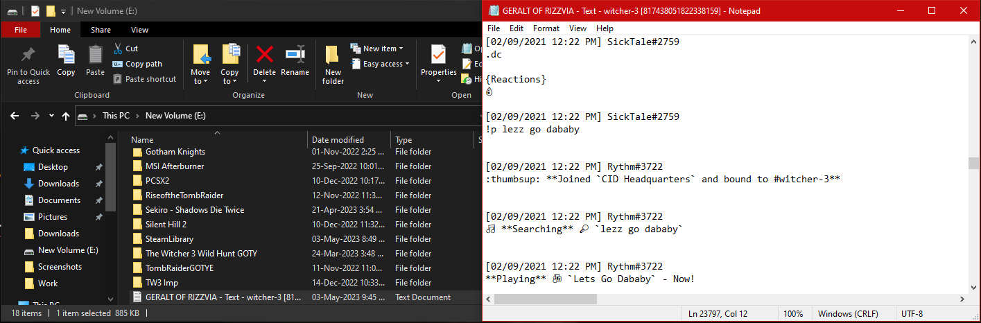Image resolution: width=981 pixels, height=323 pixels.
Task: Open the Move to dropdown
Action: click(200, 76)
